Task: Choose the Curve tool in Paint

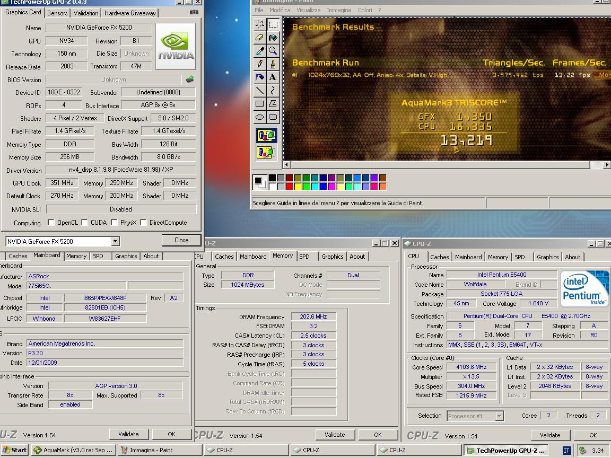Action: [273, 90]
